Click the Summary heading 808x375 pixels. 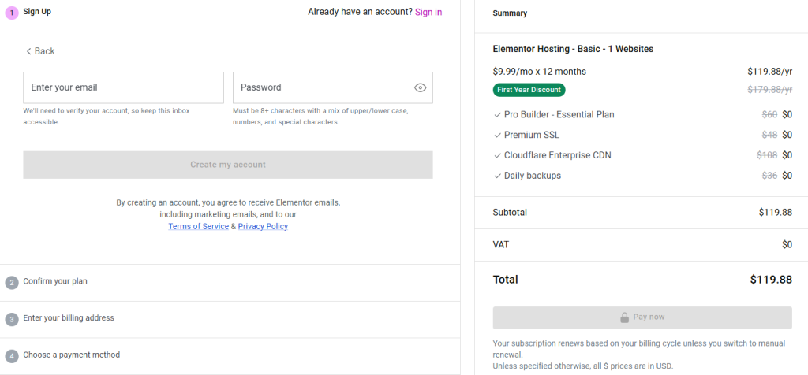(511, 13)
